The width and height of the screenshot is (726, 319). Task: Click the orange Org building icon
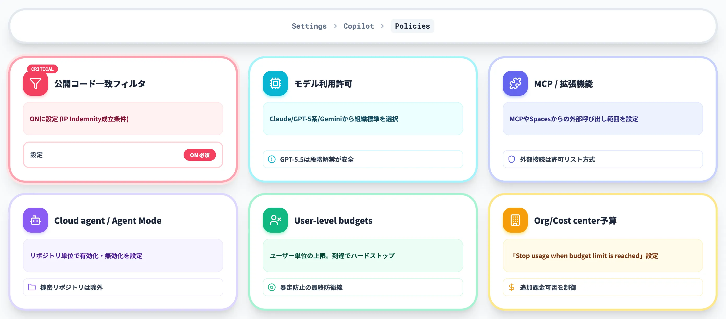tap(515, 220)
